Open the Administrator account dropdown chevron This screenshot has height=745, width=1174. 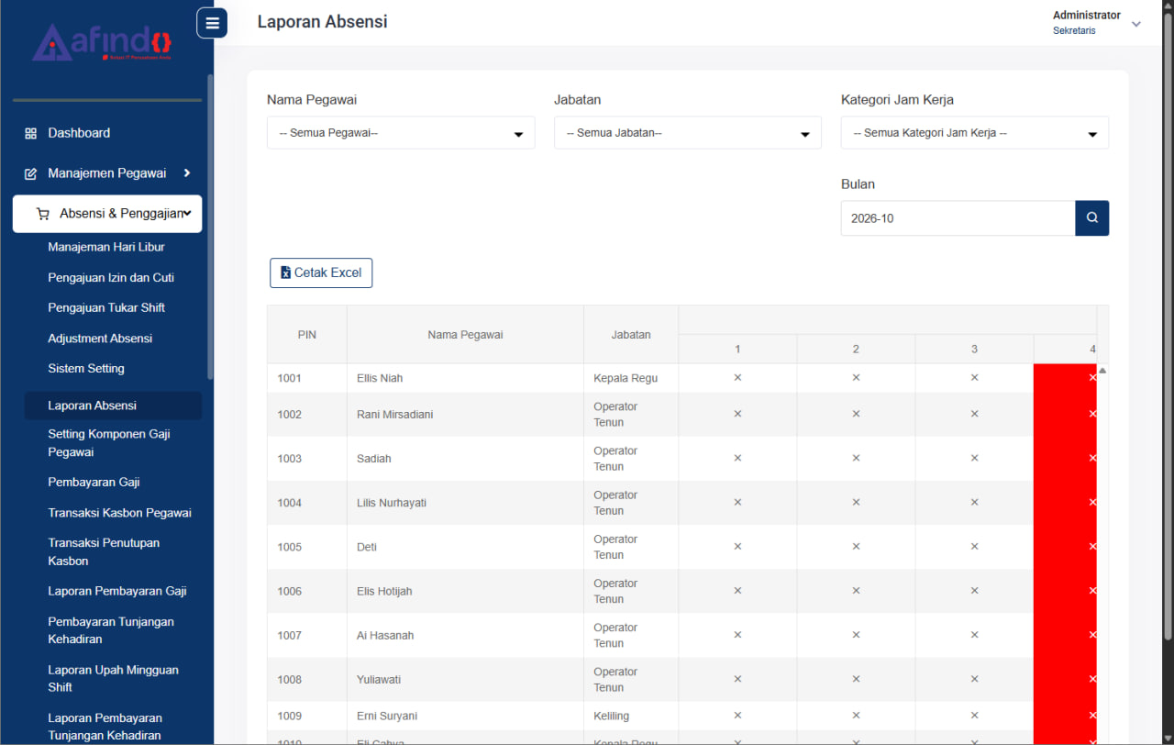pos(1136,24)
